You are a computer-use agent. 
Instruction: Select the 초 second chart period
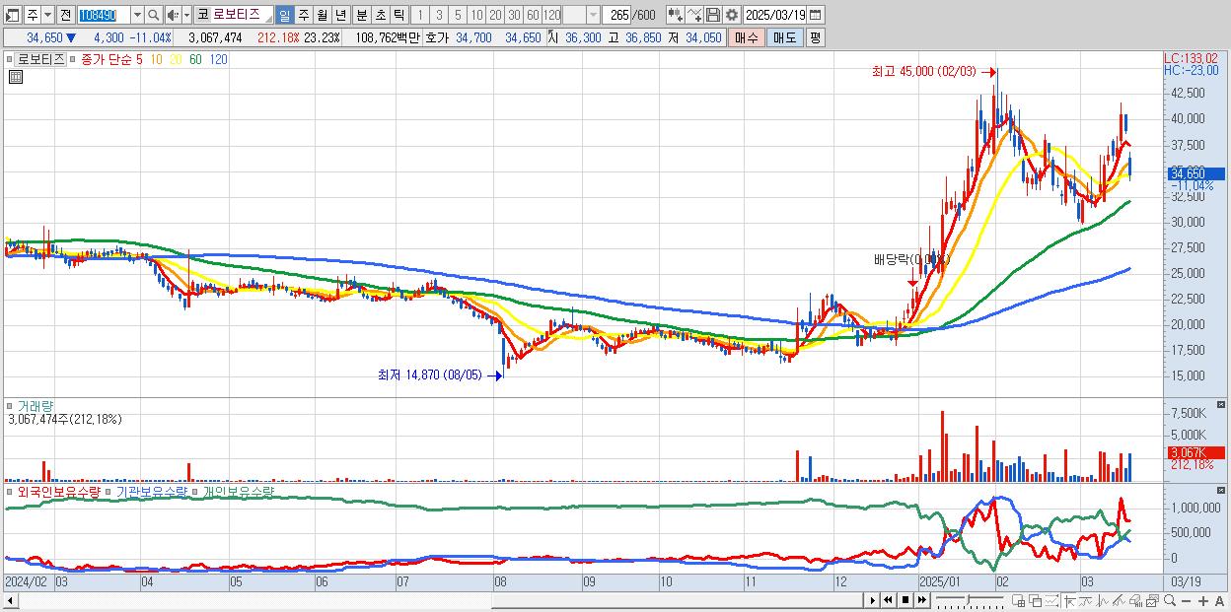click(x=380, y=16)
